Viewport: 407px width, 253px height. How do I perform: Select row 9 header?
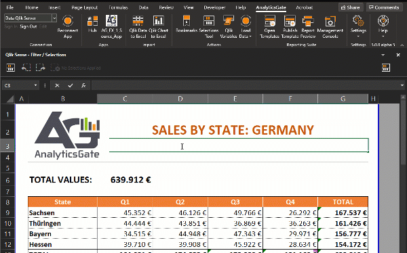7,213
